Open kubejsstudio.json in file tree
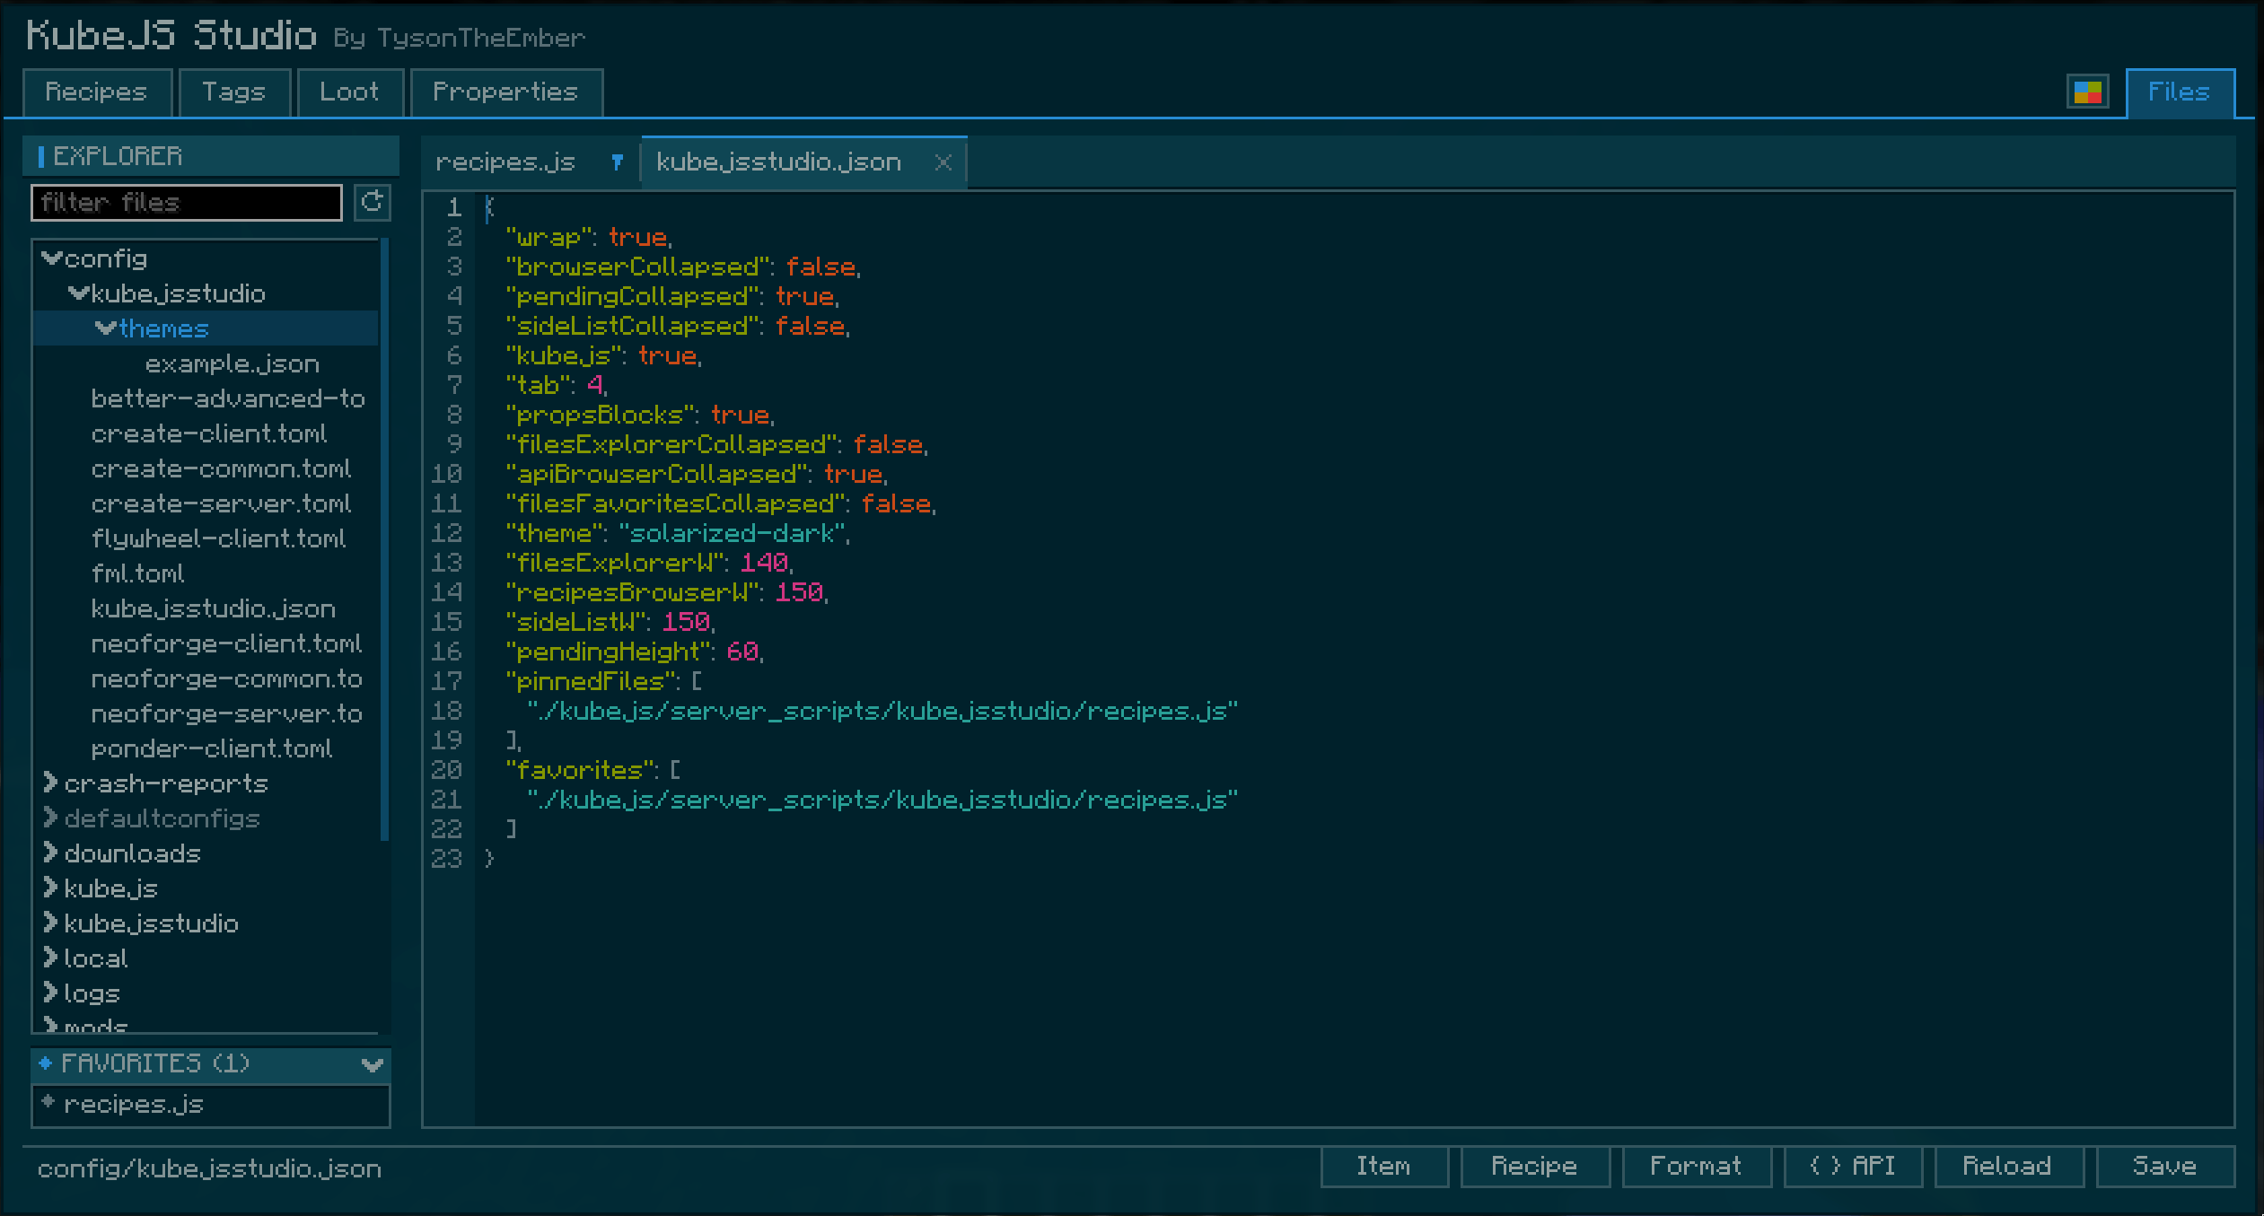 click(x=206, y=608)
